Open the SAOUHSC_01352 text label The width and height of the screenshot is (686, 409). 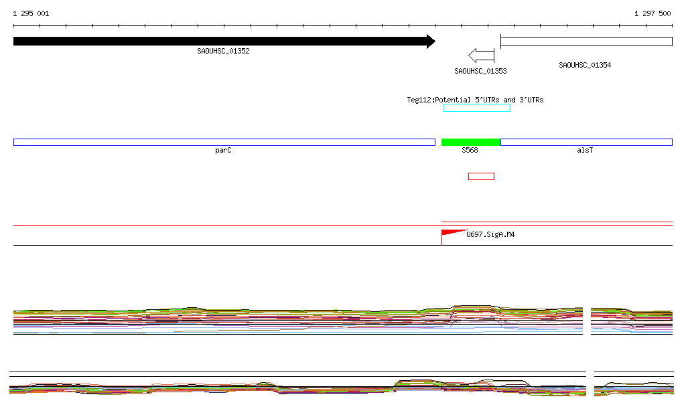click(x=223, y=52)
